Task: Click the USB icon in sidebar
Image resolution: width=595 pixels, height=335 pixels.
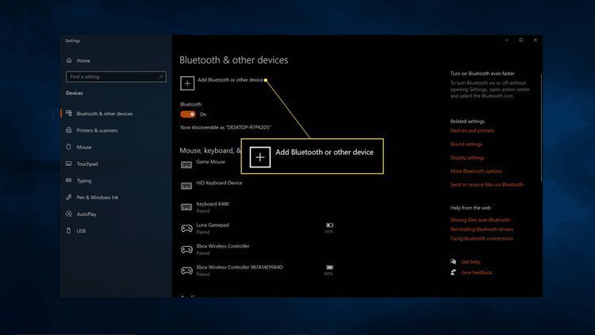Action: (x=70, y=230)
